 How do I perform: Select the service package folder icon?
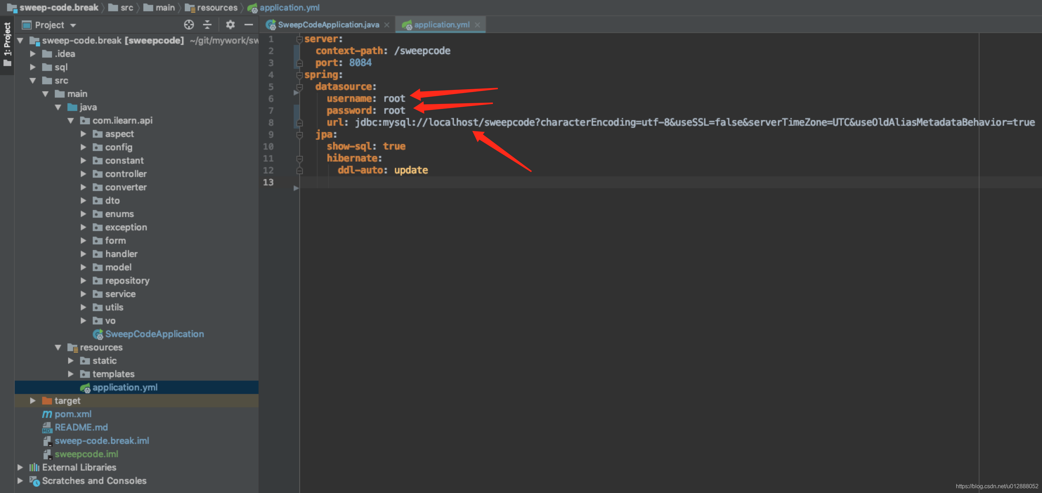coord(97,294)
